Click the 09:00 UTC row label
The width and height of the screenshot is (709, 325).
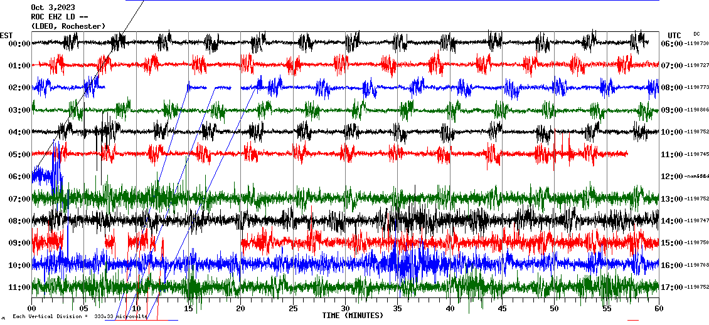pos(672,110)
